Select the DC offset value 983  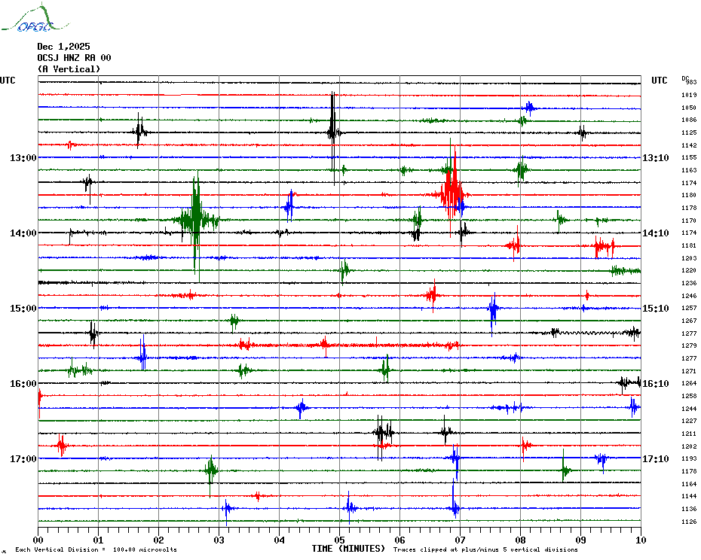(690, 82)
